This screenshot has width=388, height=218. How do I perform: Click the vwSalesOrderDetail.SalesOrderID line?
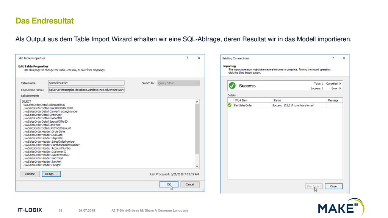click(x=44, y=105)
